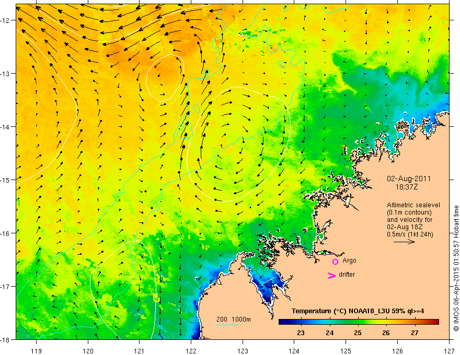Click the latitude axis label -18
The height and width of the screenshot is (355, 460).
[6, 340]
